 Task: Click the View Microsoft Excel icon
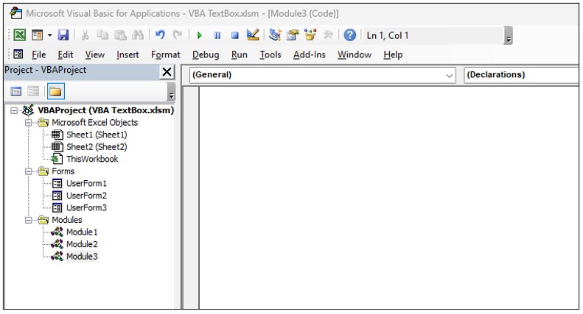point(20,35)
